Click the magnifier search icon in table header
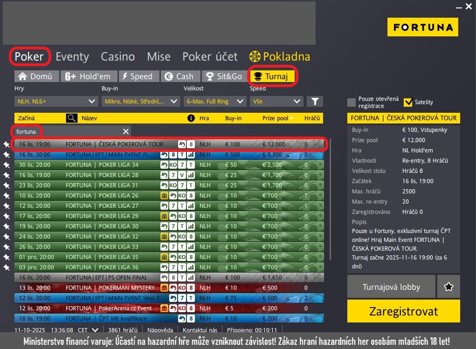Image resolution: width=476 pixels, height=349 pixels. [x=71, y=118]
